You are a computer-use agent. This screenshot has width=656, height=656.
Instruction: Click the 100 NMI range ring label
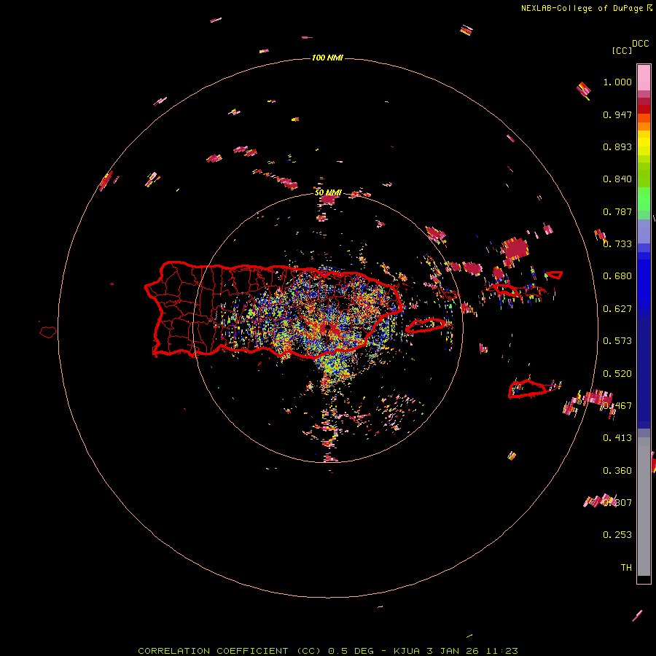point(327,58)
